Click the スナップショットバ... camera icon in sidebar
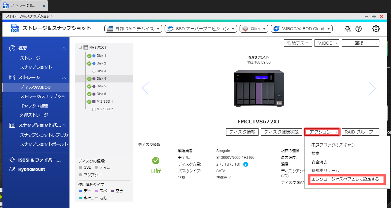The width and height of the screenshot is (391, 208). click(12, 125)
